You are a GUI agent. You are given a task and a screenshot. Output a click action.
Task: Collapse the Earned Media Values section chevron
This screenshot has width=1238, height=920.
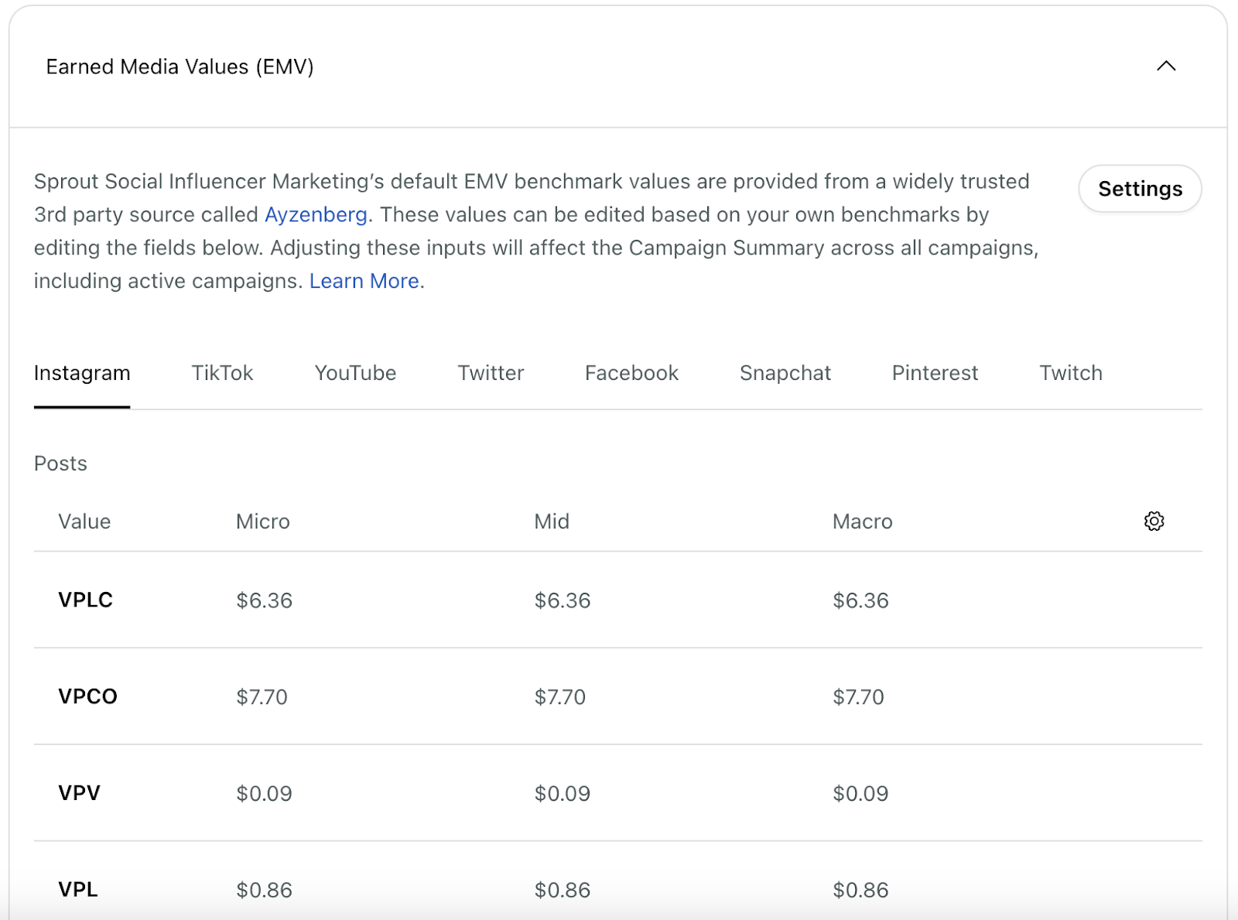tap(1166, 67)
